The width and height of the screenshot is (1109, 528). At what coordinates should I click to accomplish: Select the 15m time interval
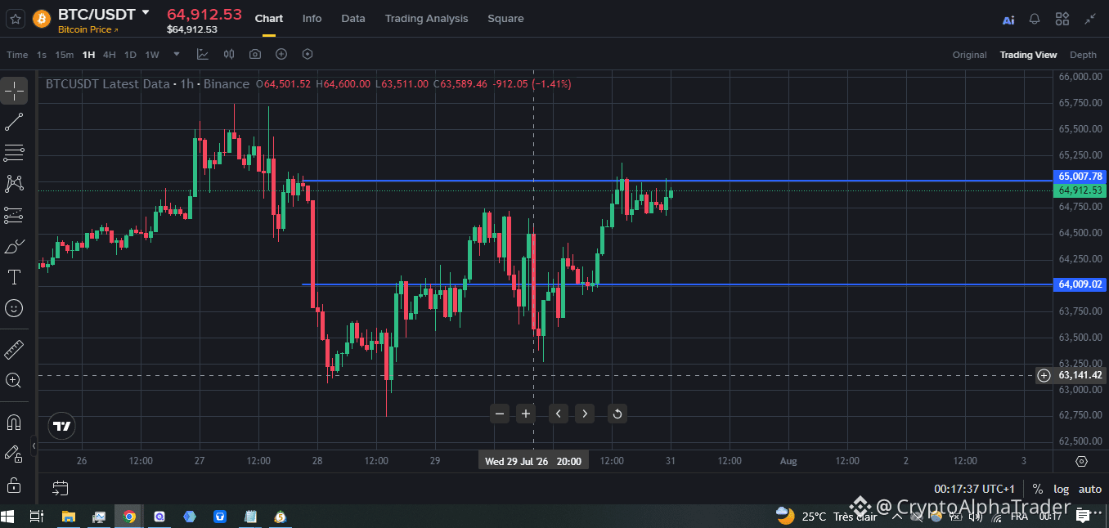65,55
